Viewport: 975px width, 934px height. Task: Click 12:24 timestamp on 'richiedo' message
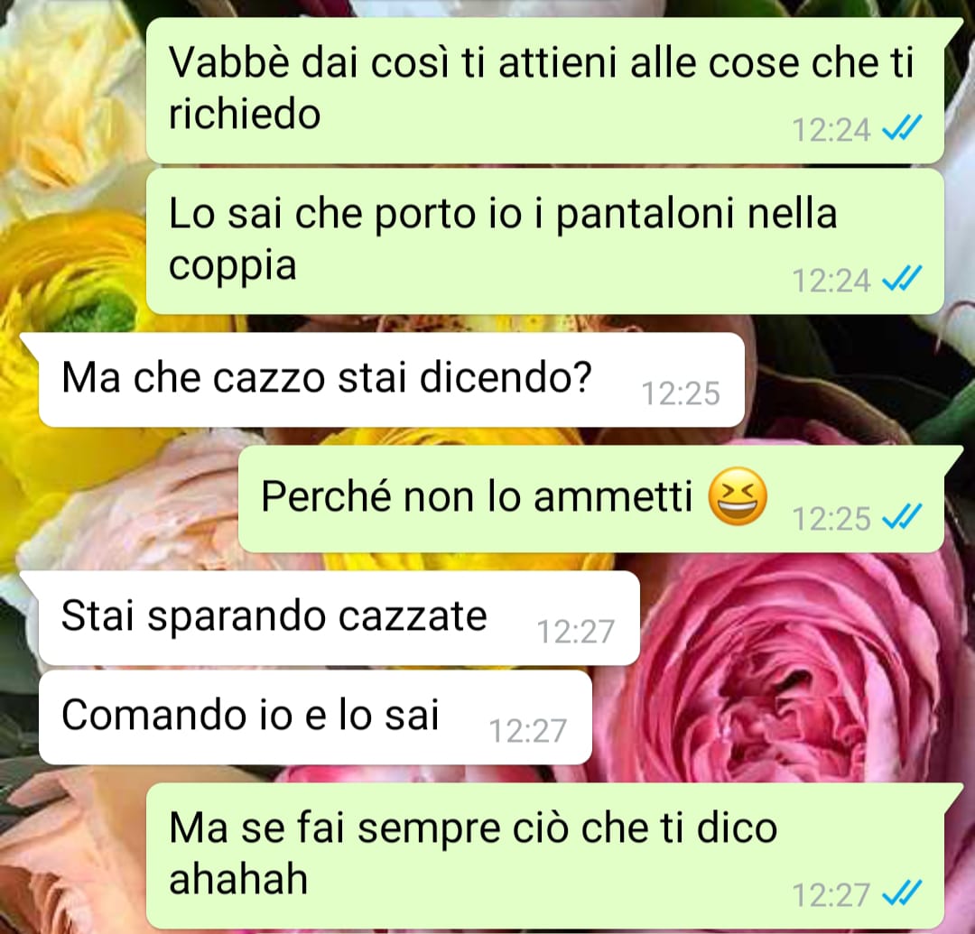click(x=831, y=130)
